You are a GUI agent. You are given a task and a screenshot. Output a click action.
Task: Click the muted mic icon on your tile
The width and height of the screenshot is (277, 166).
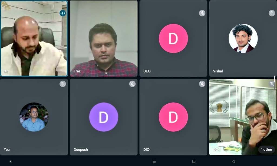(62, 84)
